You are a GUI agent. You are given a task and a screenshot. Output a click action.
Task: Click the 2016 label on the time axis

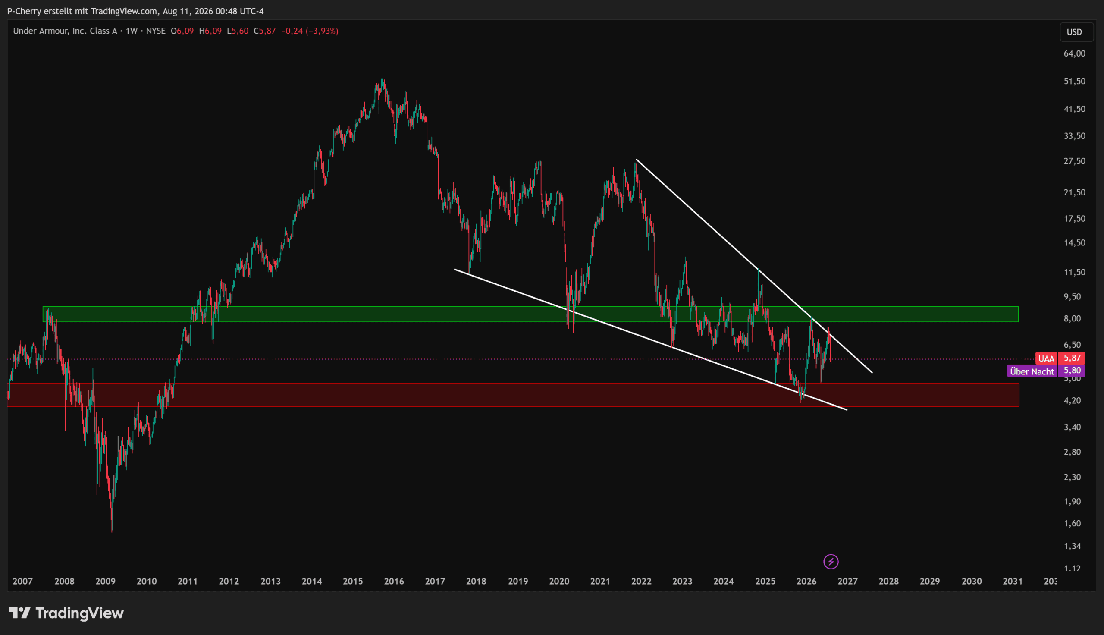tap(394, 582)
